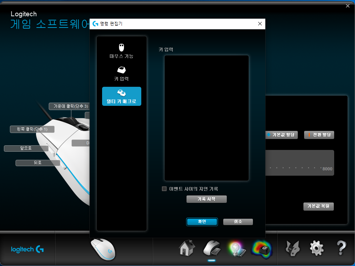Select the 멀티 키 매크로 macro option
The height and width of the screenshot is (266, 355).
[x=122, y=96]
